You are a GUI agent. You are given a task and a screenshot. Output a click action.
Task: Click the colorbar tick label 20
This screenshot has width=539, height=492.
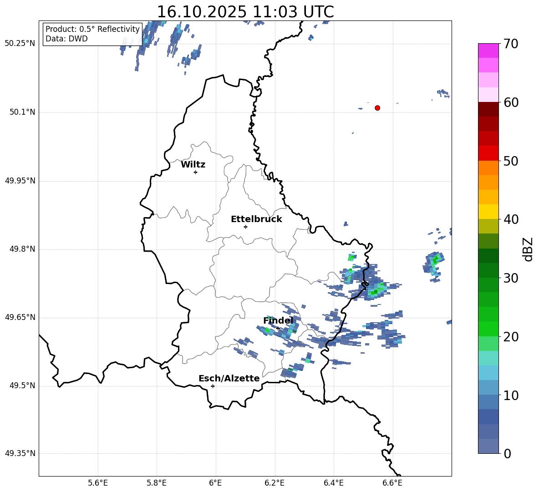511,337
